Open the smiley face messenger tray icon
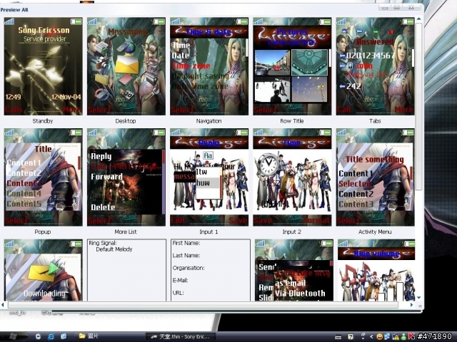 coord(379,337)
